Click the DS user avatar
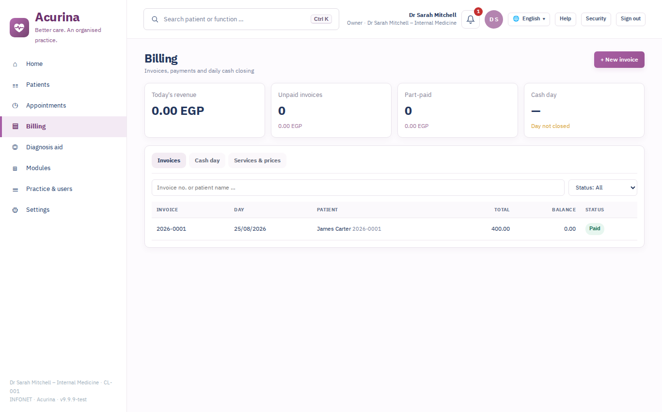This screenshot has width=662, height=412. 494,19
